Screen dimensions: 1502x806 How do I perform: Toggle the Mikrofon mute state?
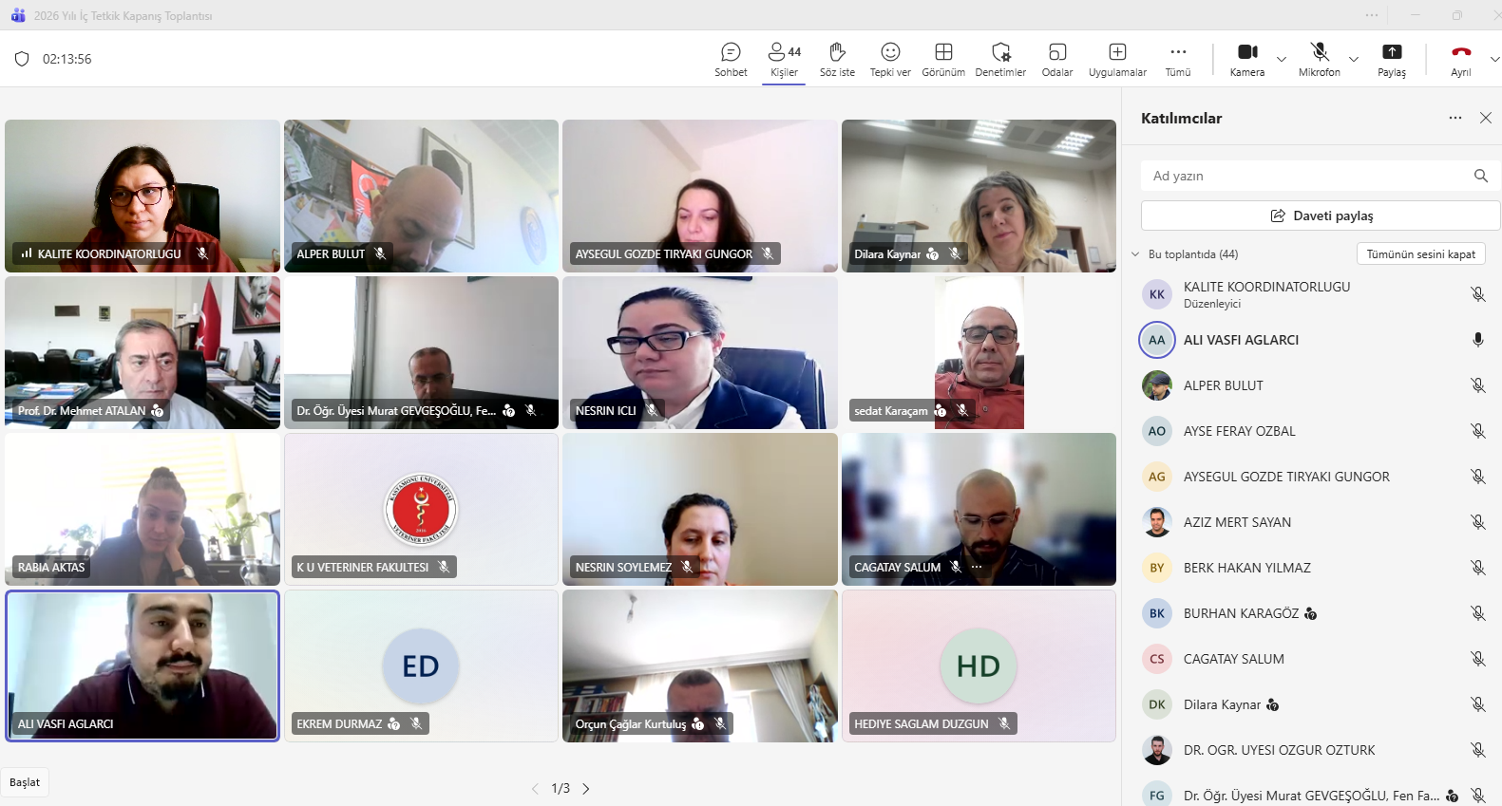pyautogui.click(x=1320, y=59)
